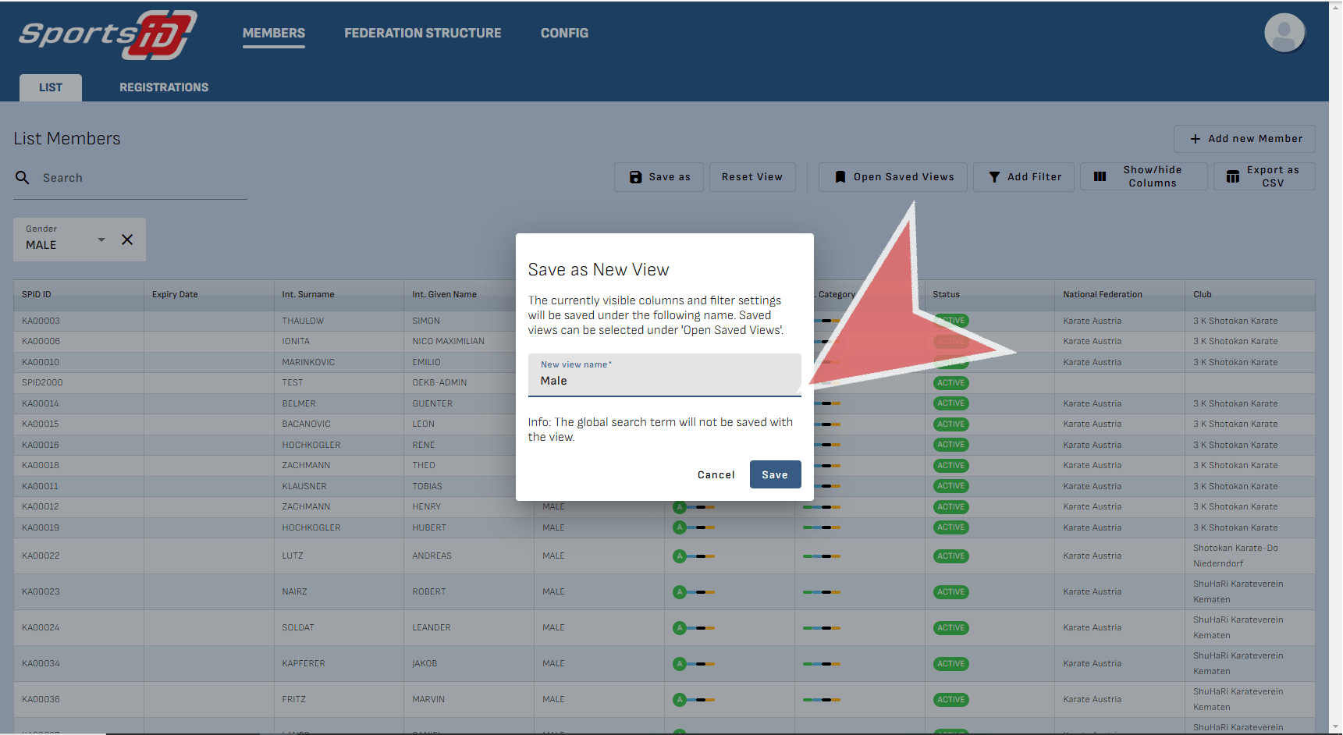1343x735 pixels.
Task: Remove the Gender filter with X
Action: point(127,240)
